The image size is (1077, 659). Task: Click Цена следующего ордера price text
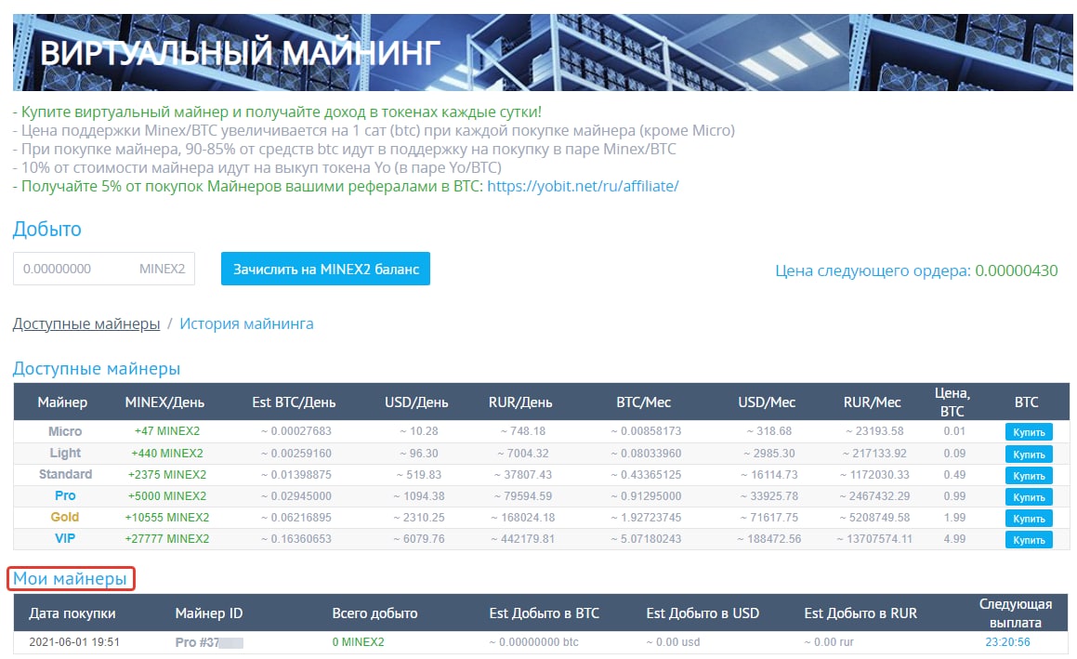[x=916, y=270]
